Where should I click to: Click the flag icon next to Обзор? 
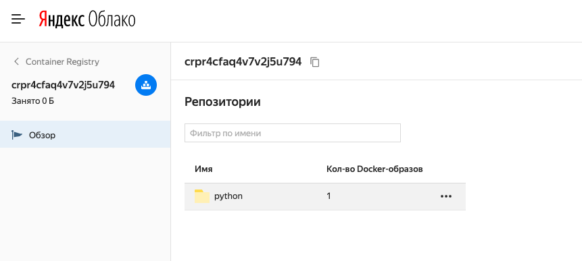pyautogui.click(x=17, y=135)
